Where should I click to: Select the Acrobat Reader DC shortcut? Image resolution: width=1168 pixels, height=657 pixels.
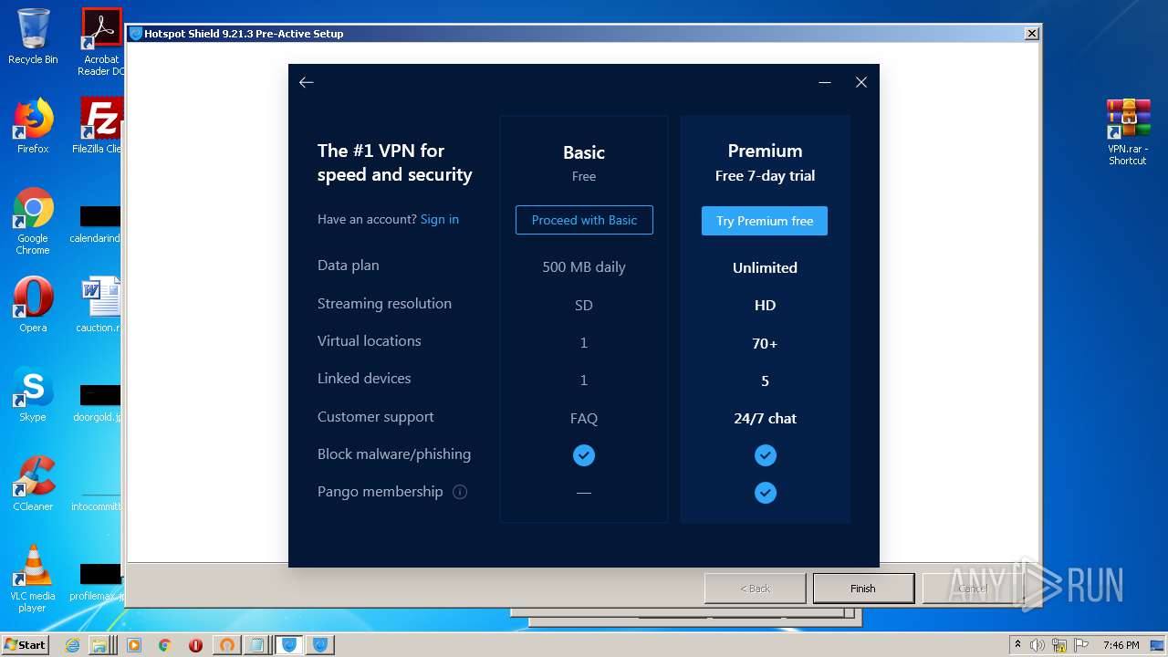coord(101,43)
